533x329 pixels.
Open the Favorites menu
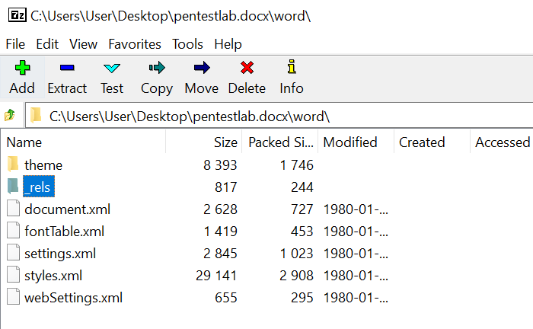click(x=135, y=44)
